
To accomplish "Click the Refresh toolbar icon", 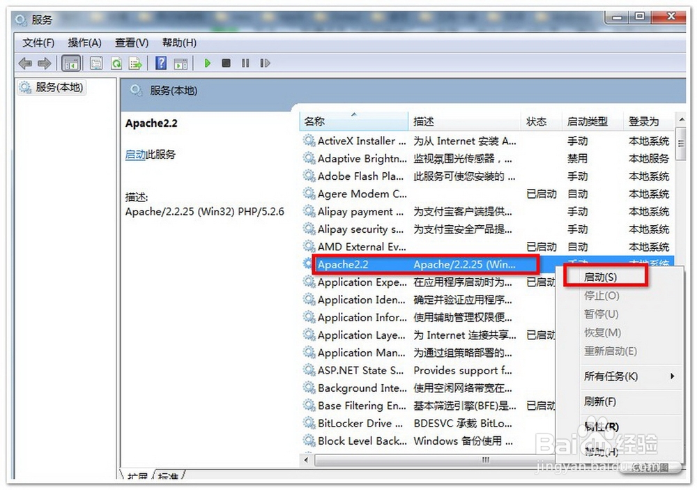I will coord(116,63).
